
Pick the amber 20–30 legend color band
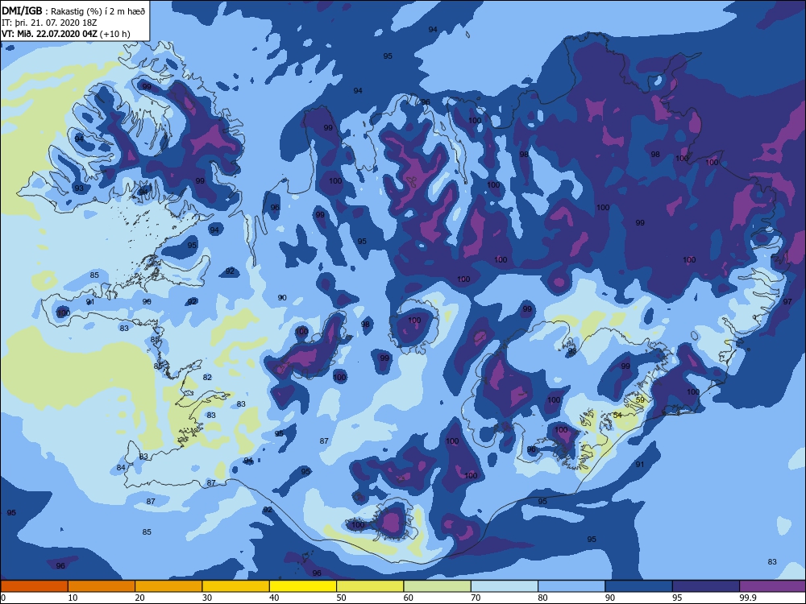[x=168, y=586]
